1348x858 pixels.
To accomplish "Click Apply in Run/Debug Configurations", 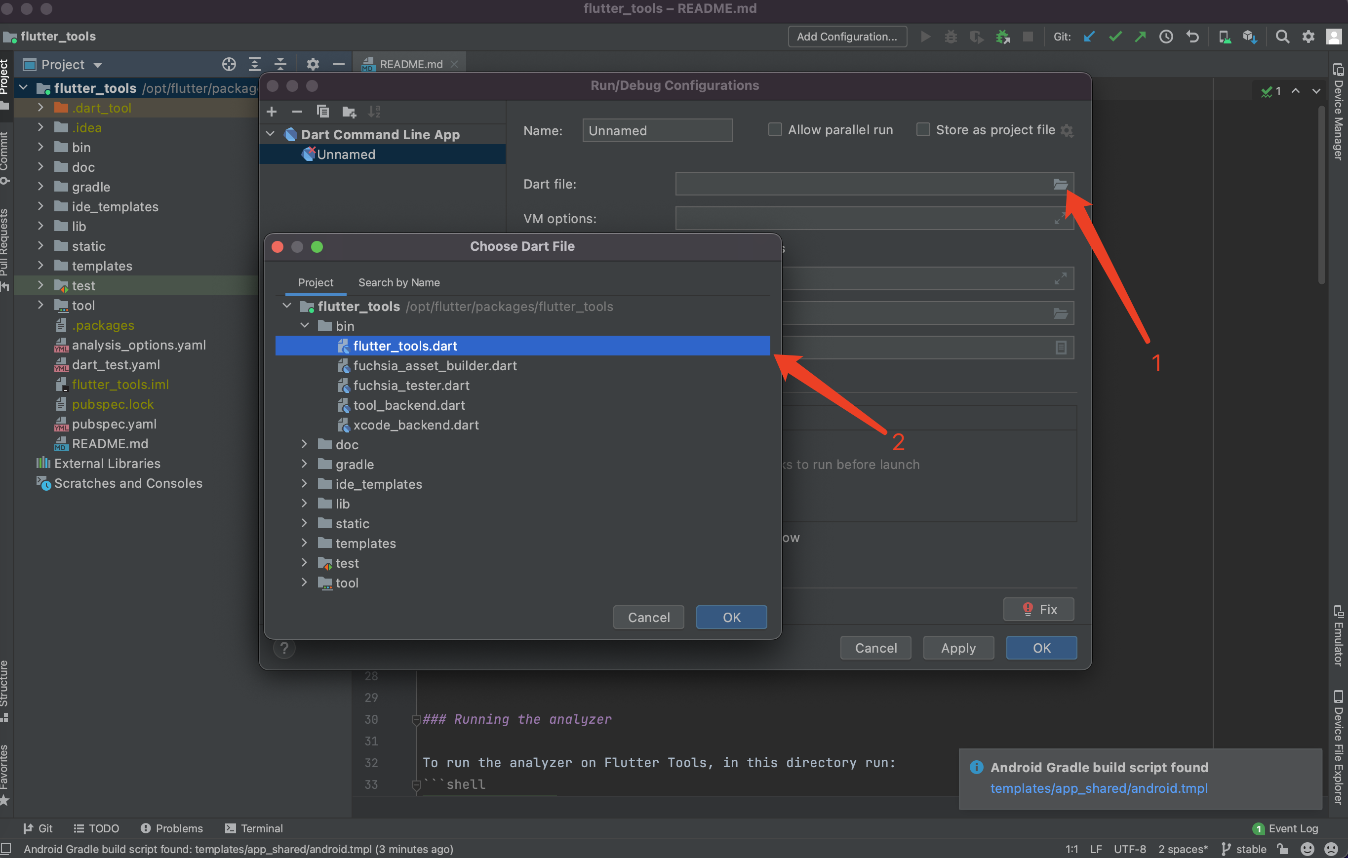I will 958,648.
